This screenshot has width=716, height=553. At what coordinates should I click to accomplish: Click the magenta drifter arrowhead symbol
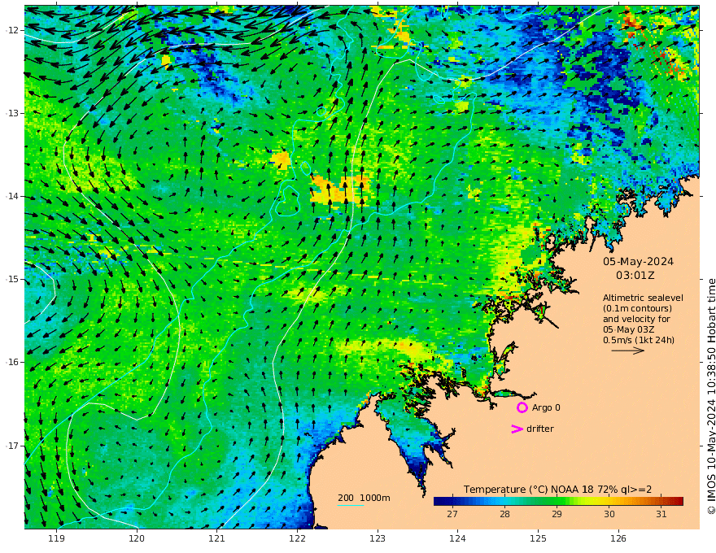tap(517, 429)
